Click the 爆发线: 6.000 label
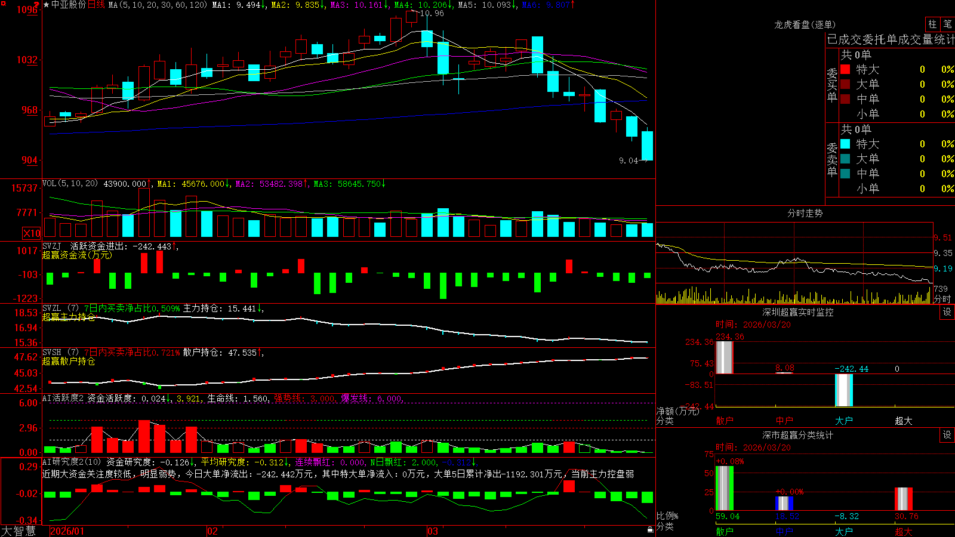The height and width of the screenshot is (537, 955). tap(372, 399)
